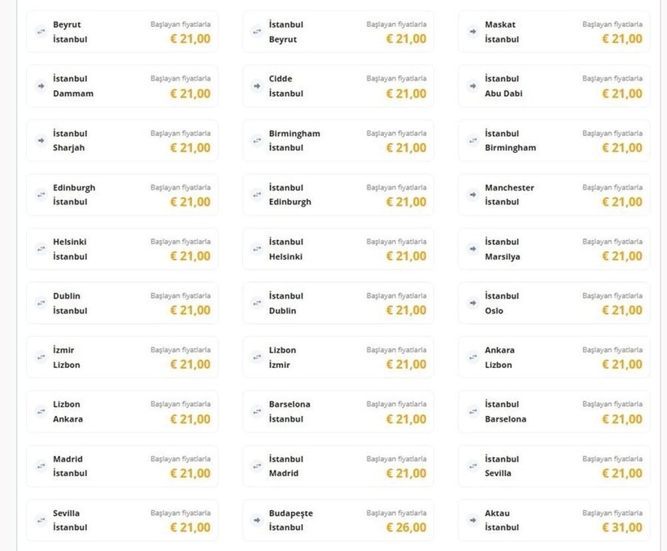Open the İstanbul to Abu Dabi route
Screen dimensions: 667x551
[554, 86]
